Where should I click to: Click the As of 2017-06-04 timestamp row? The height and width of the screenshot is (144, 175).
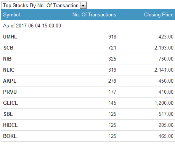(88, 26)
